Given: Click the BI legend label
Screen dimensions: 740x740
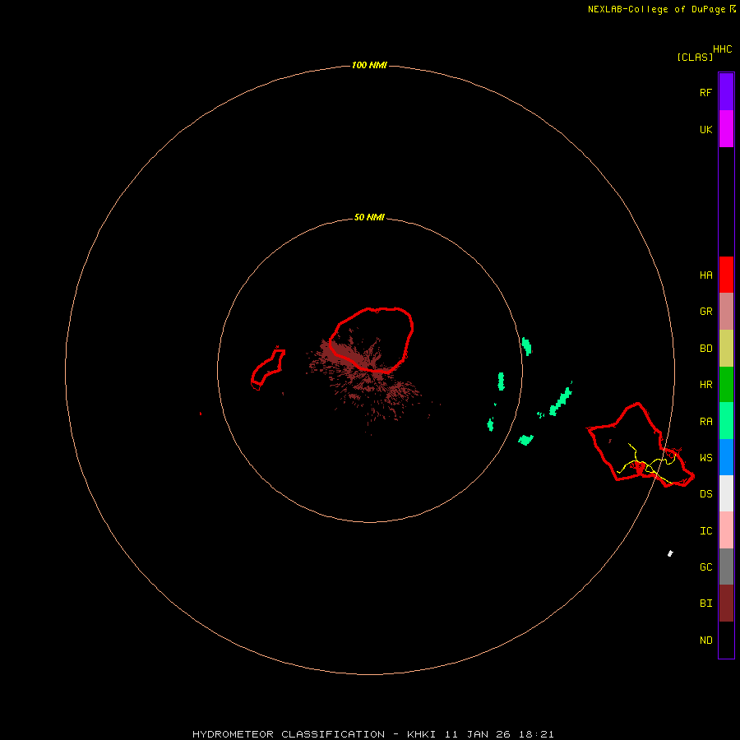Looking at the screenshot, I should pyautogui.click(x=705, y=604).
